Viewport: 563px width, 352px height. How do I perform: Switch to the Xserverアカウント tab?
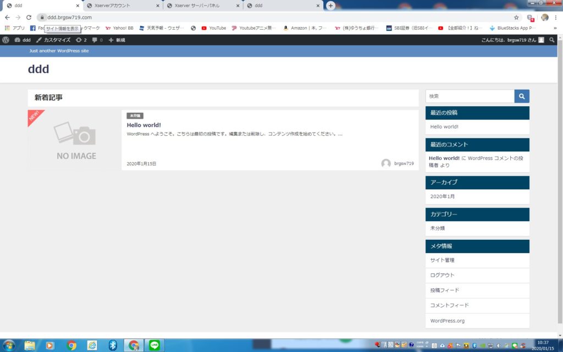tap(121, 5)
